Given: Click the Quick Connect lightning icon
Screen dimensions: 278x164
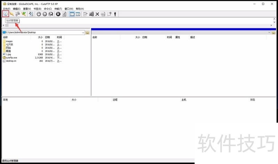Looking at the screenshot, I should (x=12, y=14).
